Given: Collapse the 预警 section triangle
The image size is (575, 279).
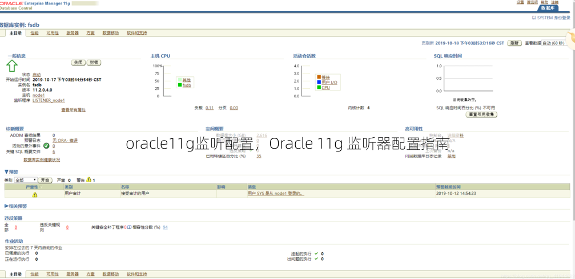Looking at the screenshot, I should tap(6, 171).
